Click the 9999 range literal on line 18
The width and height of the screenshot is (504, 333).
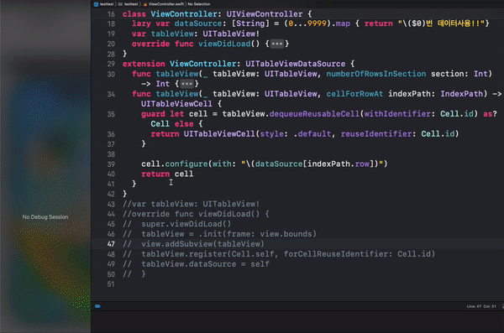click(x=317, y=23)
